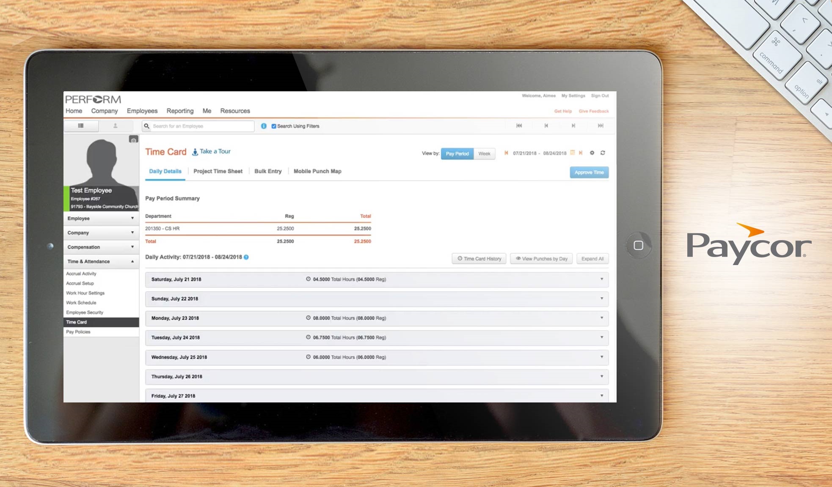The width and height of the screenshot is (832, 487).
Task: Expand Saturday, July 21 2018 row
Action: (x=377, y=279)
